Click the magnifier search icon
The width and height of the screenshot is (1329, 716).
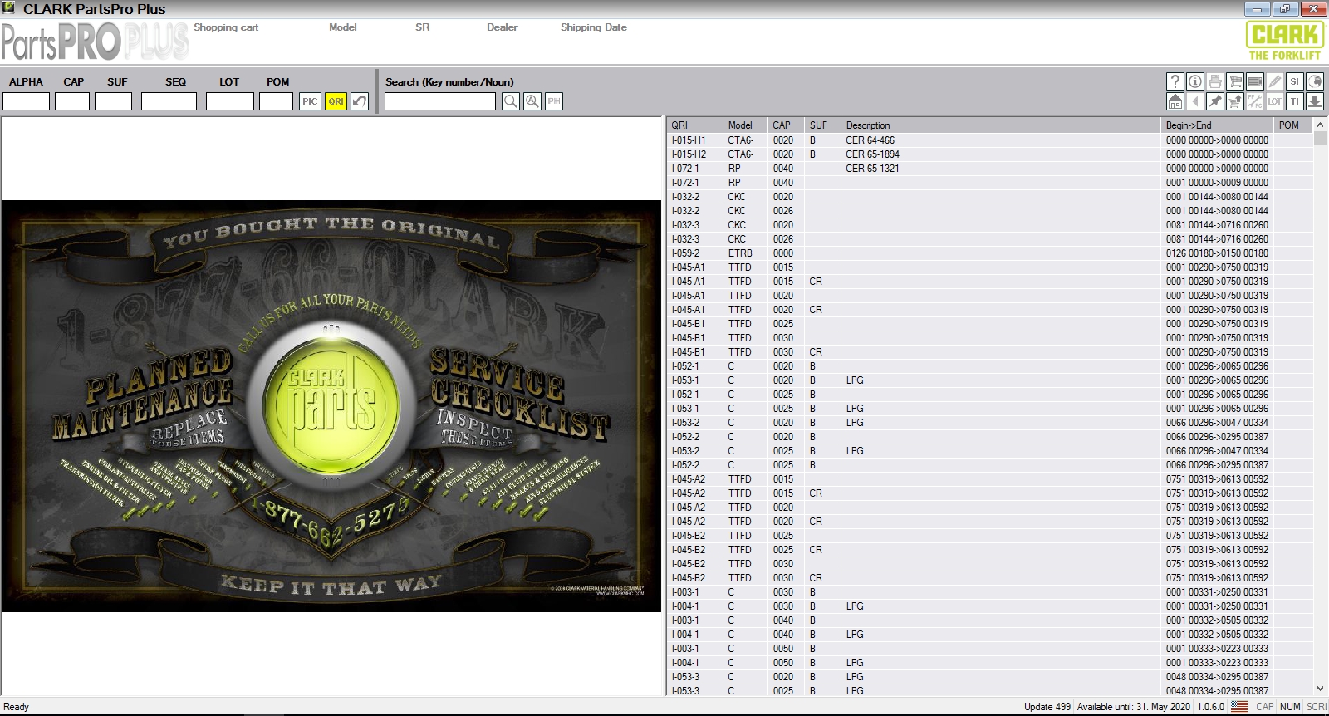tap(511, 101)
